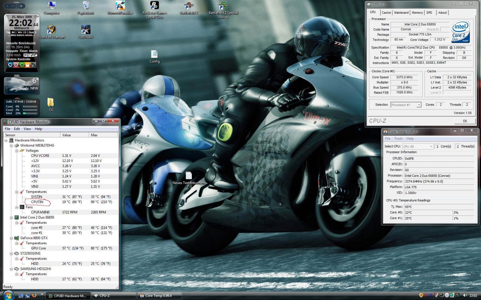Click the OK button in CPU-Z
Image resolution: width=481 pixels, height=300 pixels.
(x=465, y=121)
